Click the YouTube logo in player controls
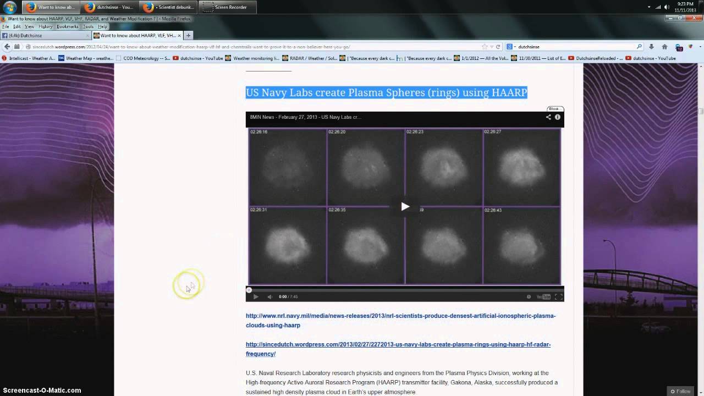 (x=543, y=296)
